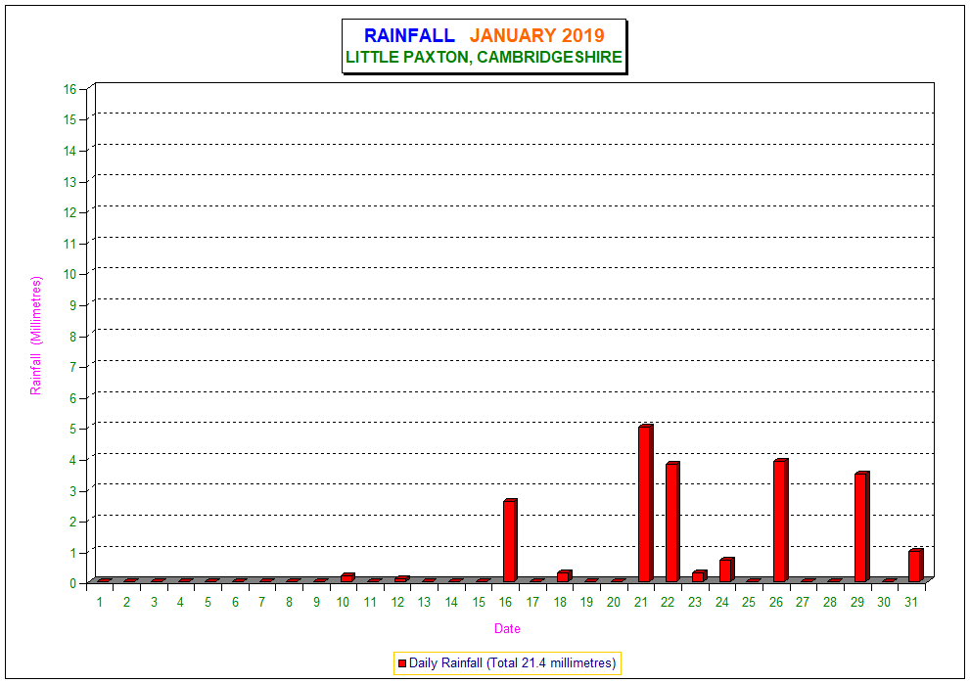Click the 'Rainfall (Millimetres)' y-axis title
970x683 pixels.
coord(36,336)
